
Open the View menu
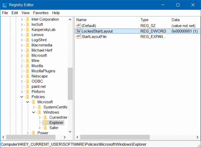point(26,13)
